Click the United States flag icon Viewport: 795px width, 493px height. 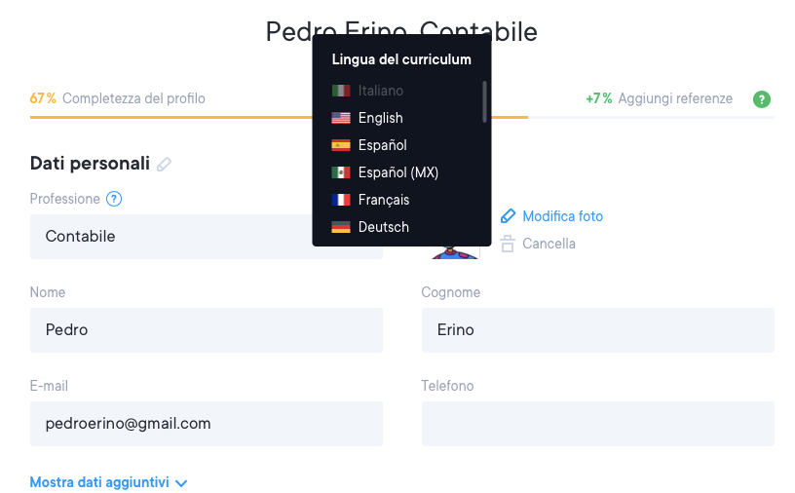(341, 118)
